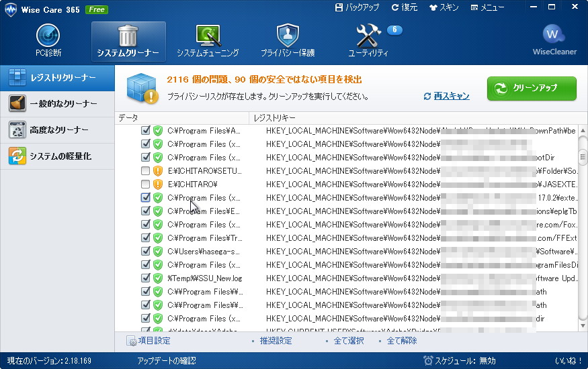Click the 再スキャン rescan link

click(452, 96)
